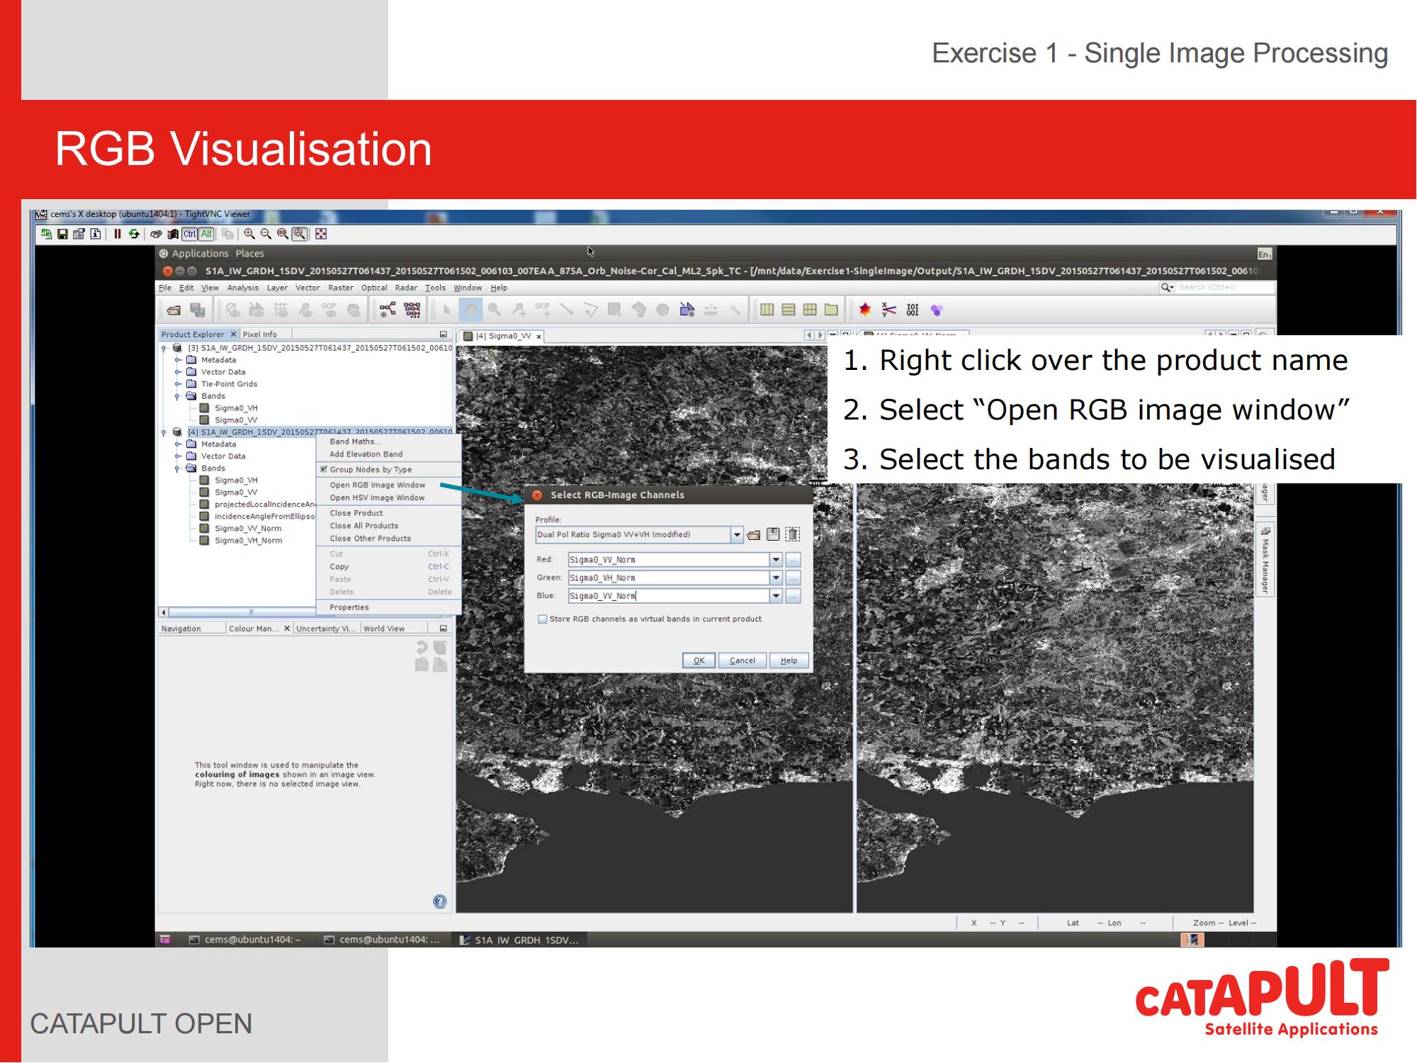
Task: Open a profile via the folder icon beside Profile
Action: coord(753,535)
